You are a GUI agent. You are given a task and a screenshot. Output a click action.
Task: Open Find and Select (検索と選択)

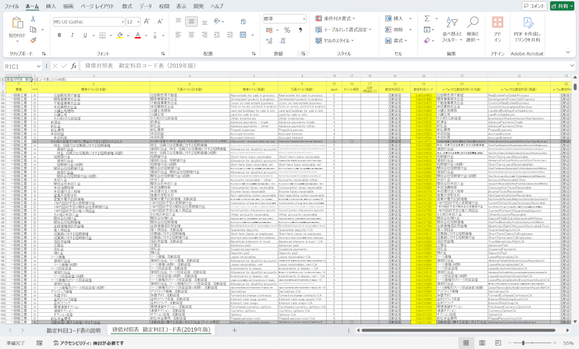pos(473,30)
